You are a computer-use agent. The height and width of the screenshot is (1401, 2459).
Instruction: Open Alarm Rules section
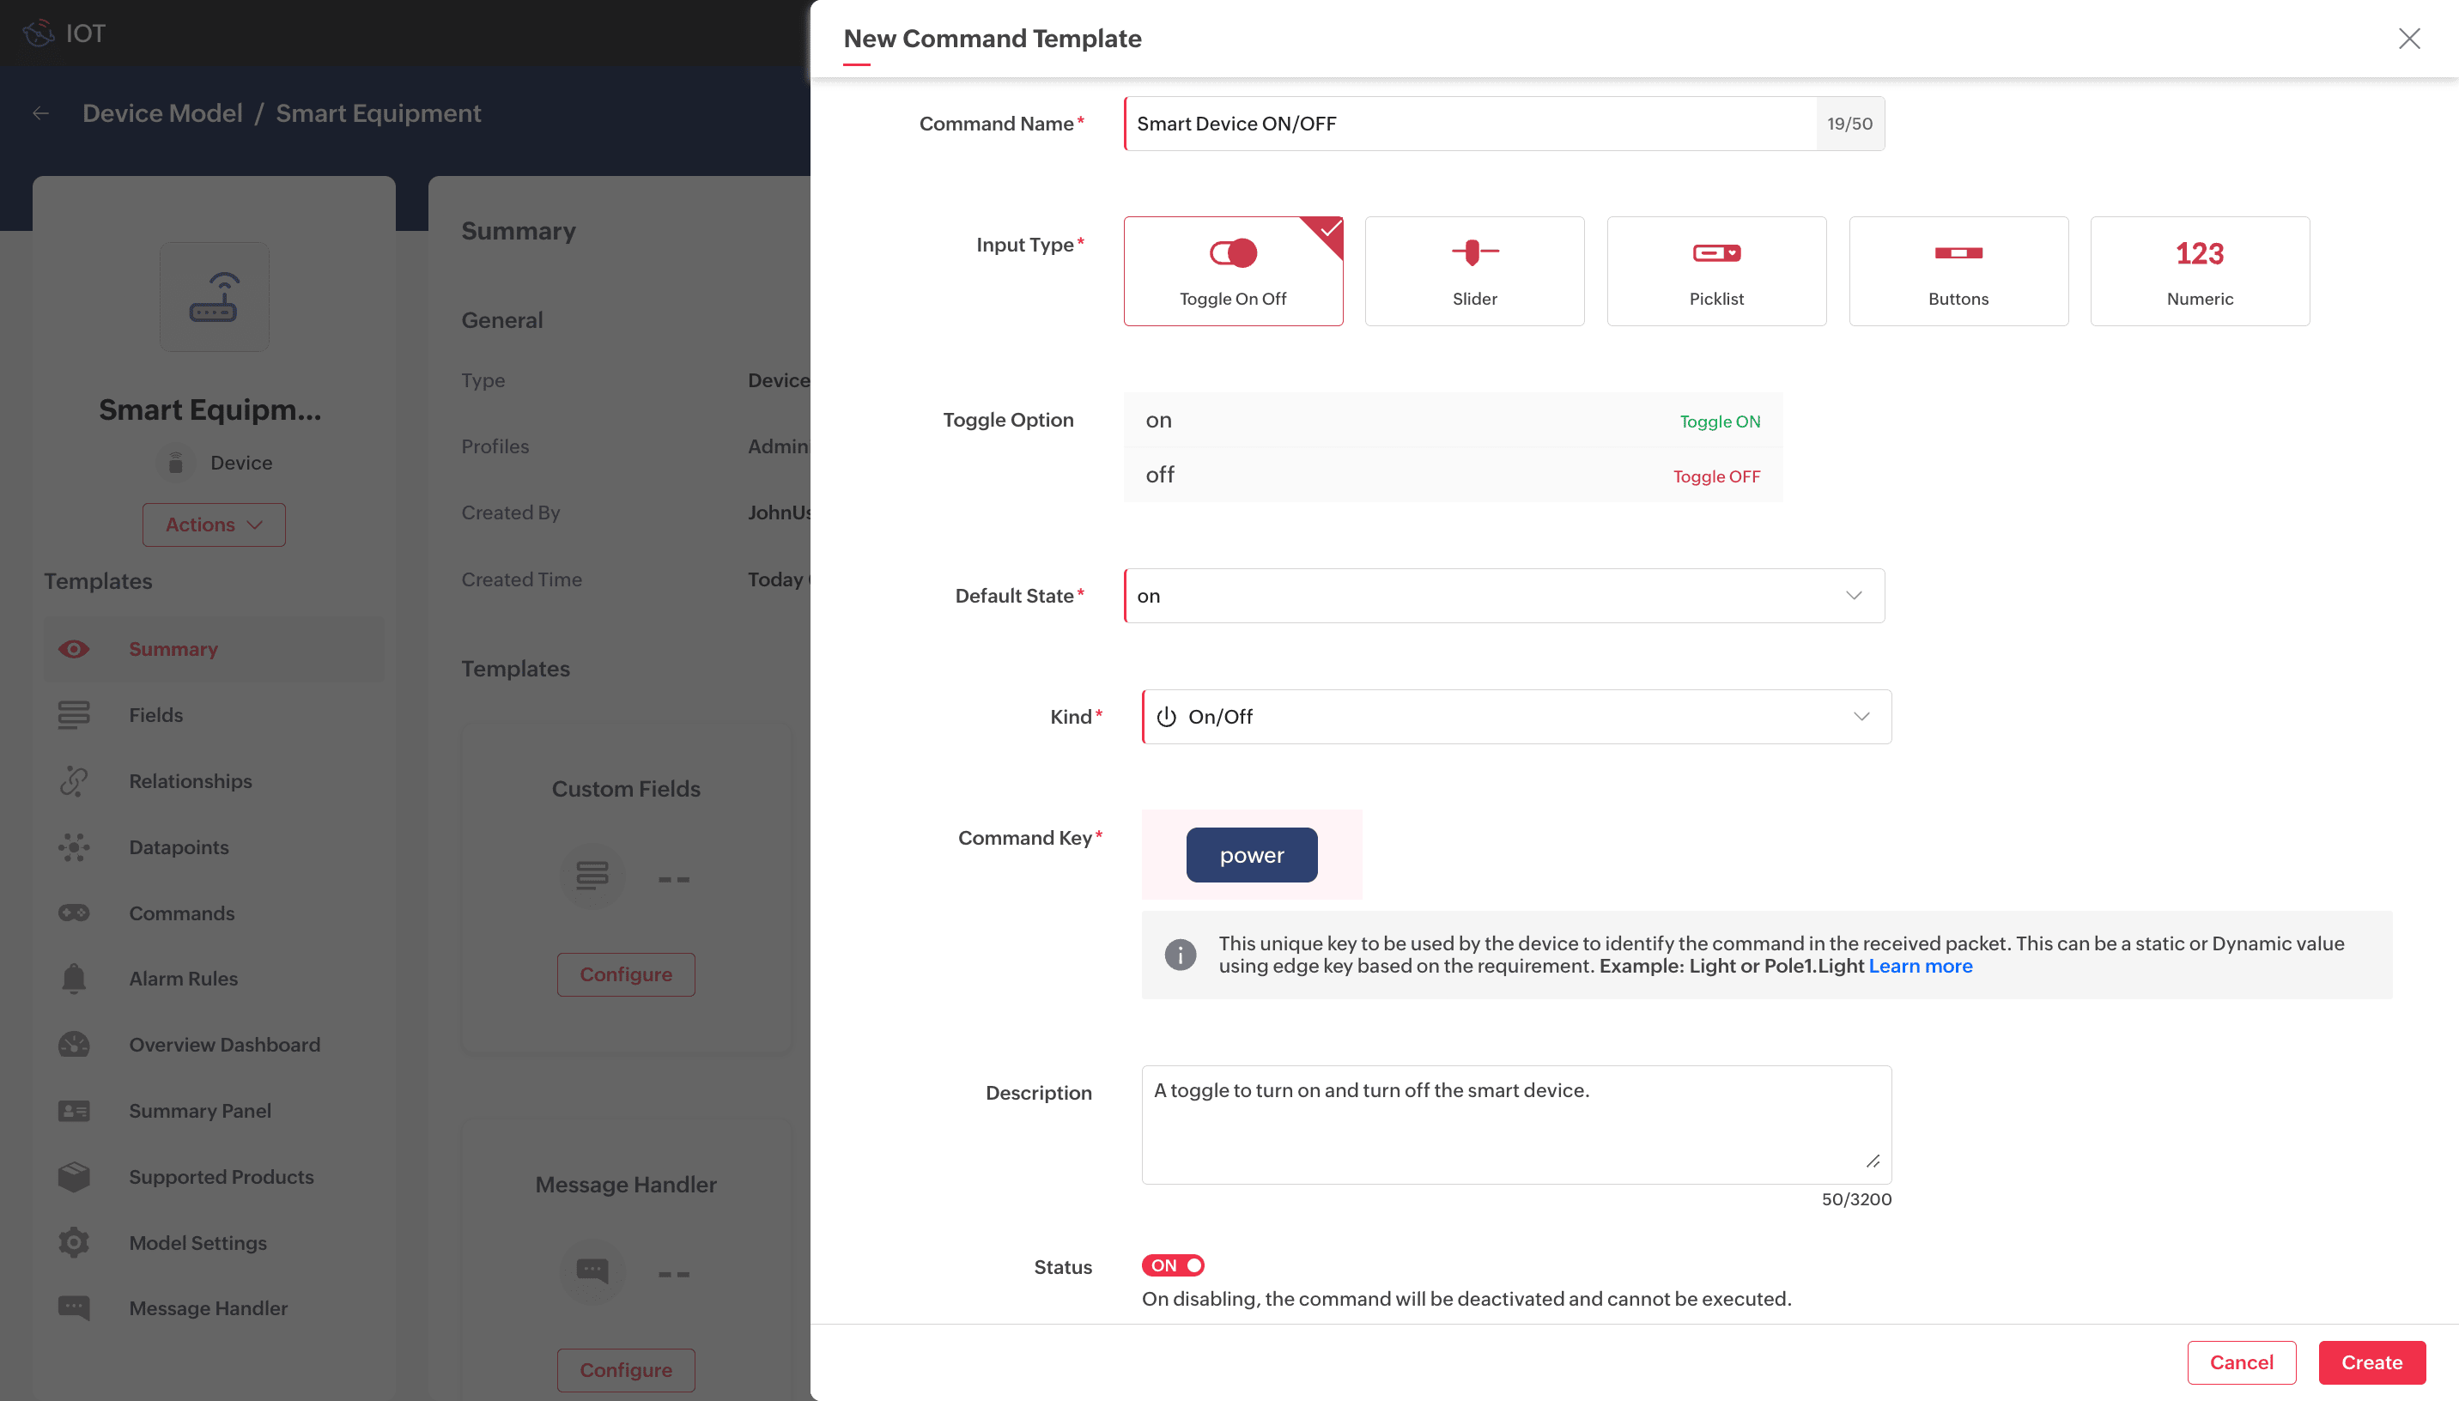point(214,979)
